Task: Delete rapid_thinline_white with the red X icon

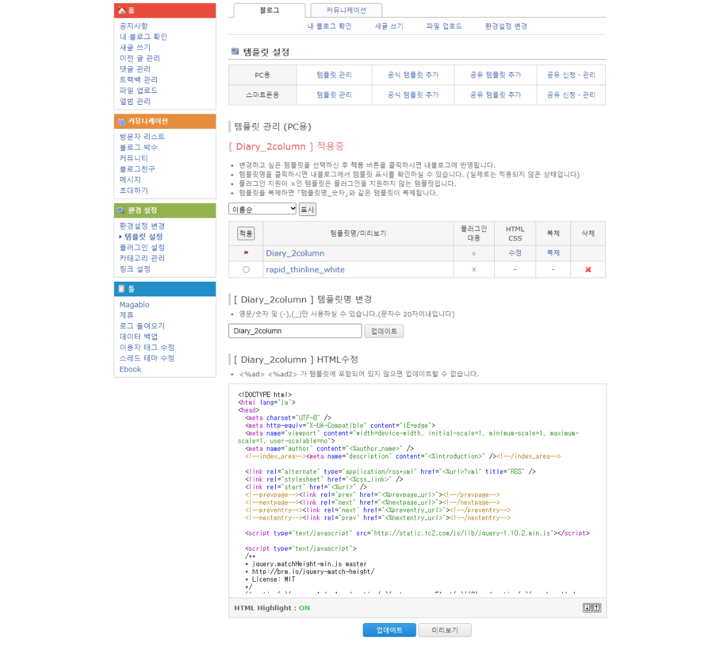Action: point(588,270)
